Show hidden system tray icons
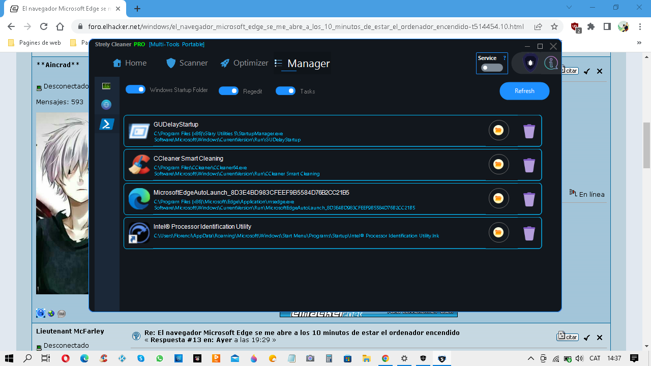Image resolution: width=651 pixels, height=366 pixels. point(531,358)
